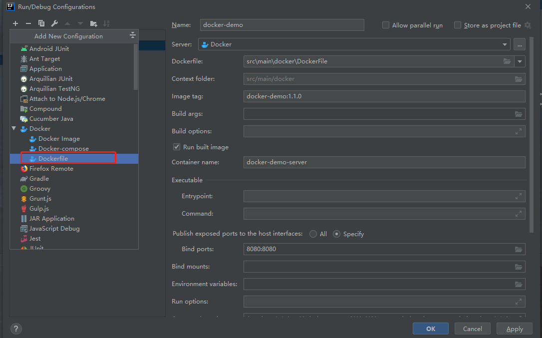Click the help question mark icon
Image resolution: width=542 pixels, height=338 pixels.
click(16, 329)
